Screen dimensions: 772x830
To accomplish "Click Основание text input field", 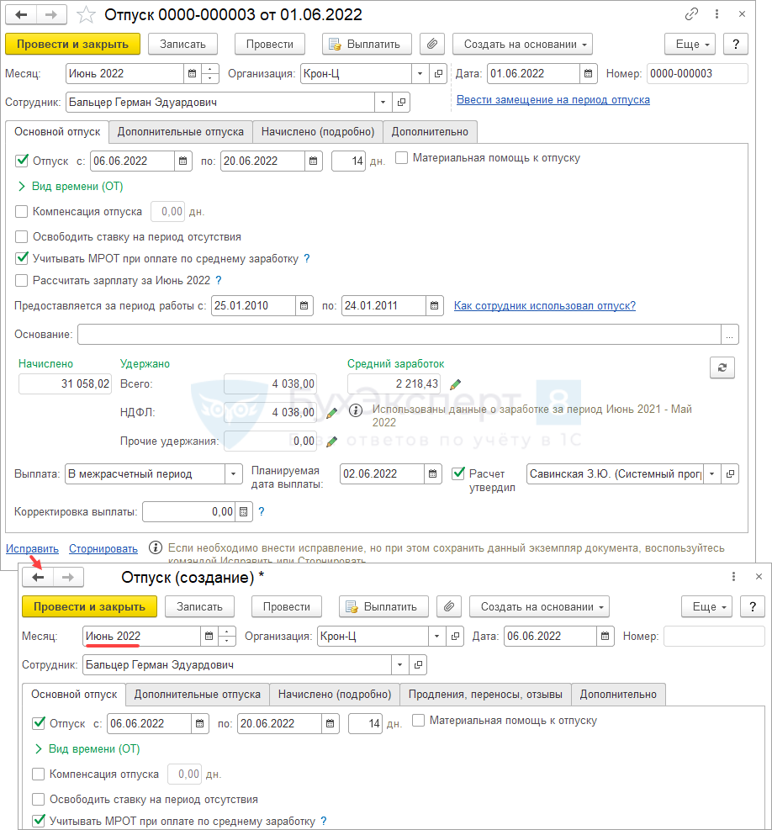I will click(x=399, y=335).
